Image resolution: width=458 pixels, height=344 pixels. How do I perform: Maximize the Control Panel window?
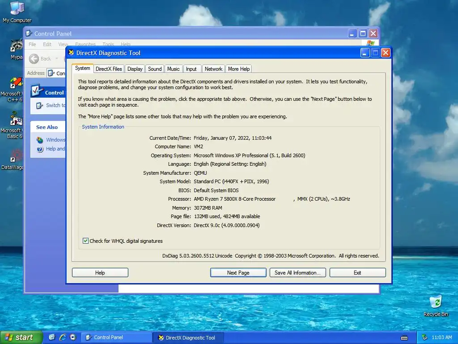pyautogui.click(x=363, y=33)
